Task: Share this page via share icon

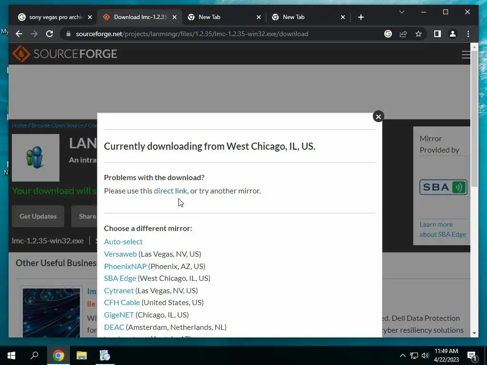Action: click(403, 34)
